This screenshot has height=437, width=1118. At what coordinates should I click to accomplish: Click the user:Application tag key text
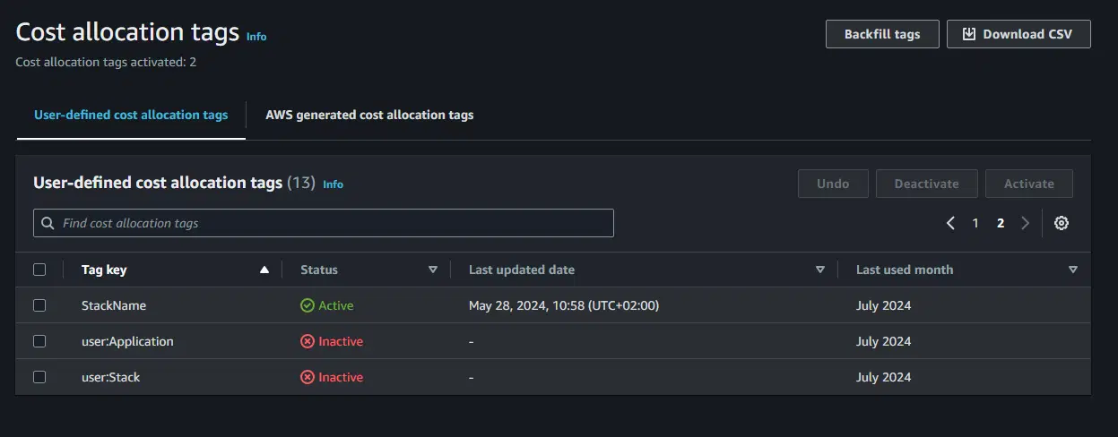tap(127, 341)
